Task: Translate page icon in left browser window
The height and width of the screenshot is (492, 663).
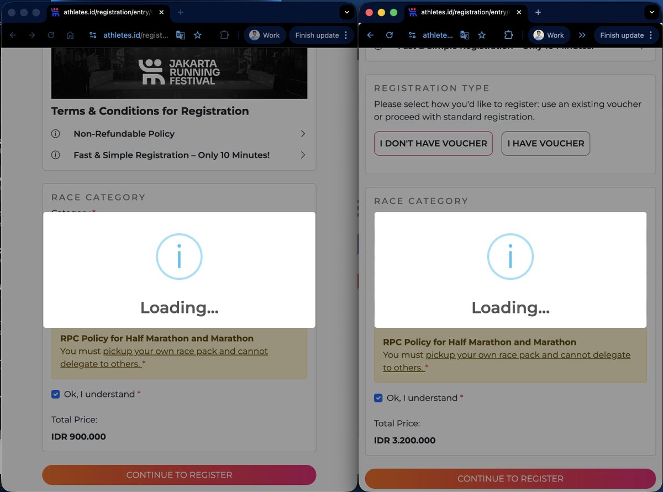Action: 181,35
